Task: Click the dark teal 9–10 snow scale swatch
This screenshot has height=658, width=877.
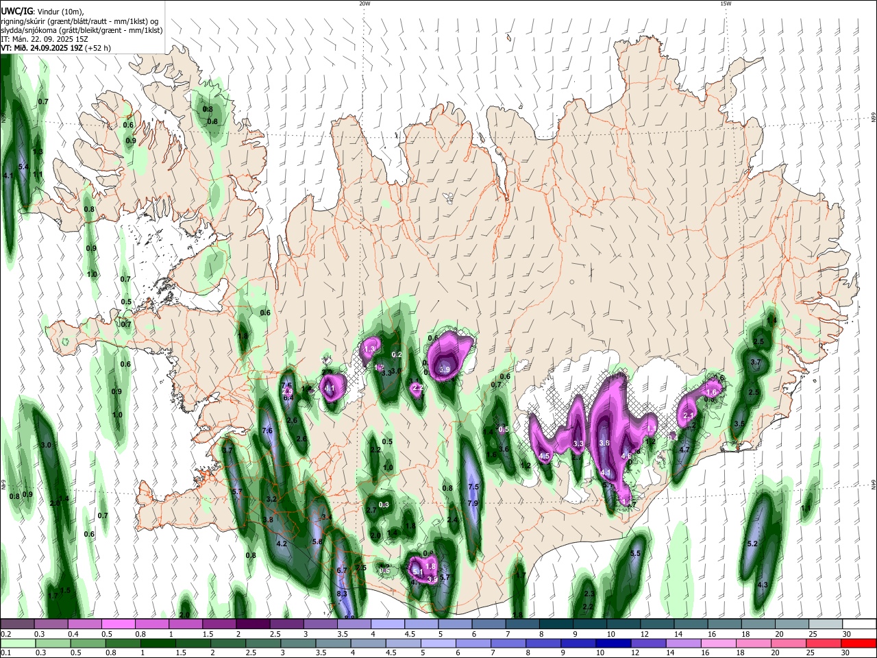Action: pos(590,624)
